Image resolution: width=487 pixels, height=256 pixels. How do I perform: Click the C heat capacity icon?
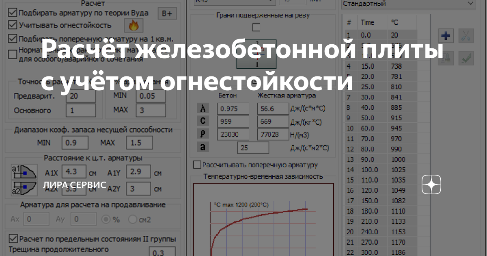(203, 121)
